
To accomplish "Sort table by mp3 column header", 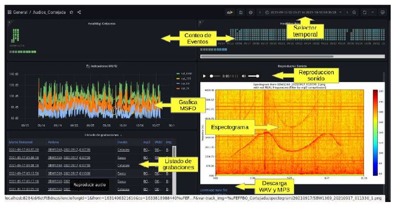I will (x=147, y=142).
